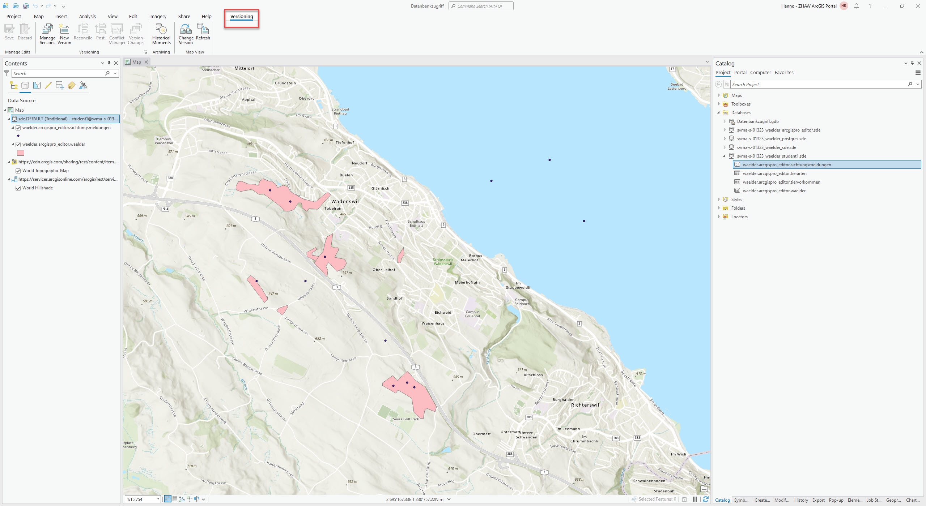926x506 pixels.
Task: Switch to List By Drawing Order
Action: click(x=14, y=86)
